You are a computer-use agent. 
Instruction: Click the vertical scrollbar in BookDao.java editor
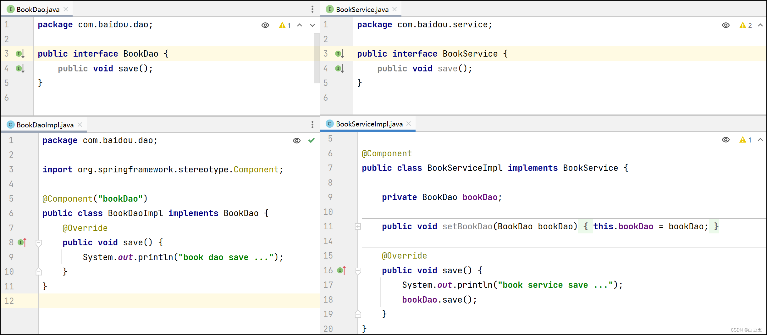(x=316, y=58)
